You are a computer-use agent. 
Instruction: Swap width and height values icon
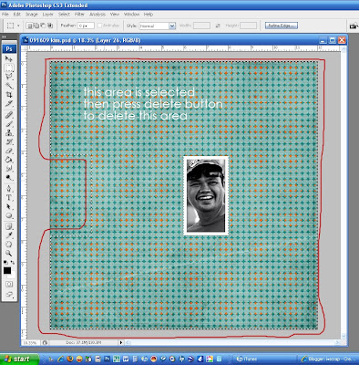point(218,26)
